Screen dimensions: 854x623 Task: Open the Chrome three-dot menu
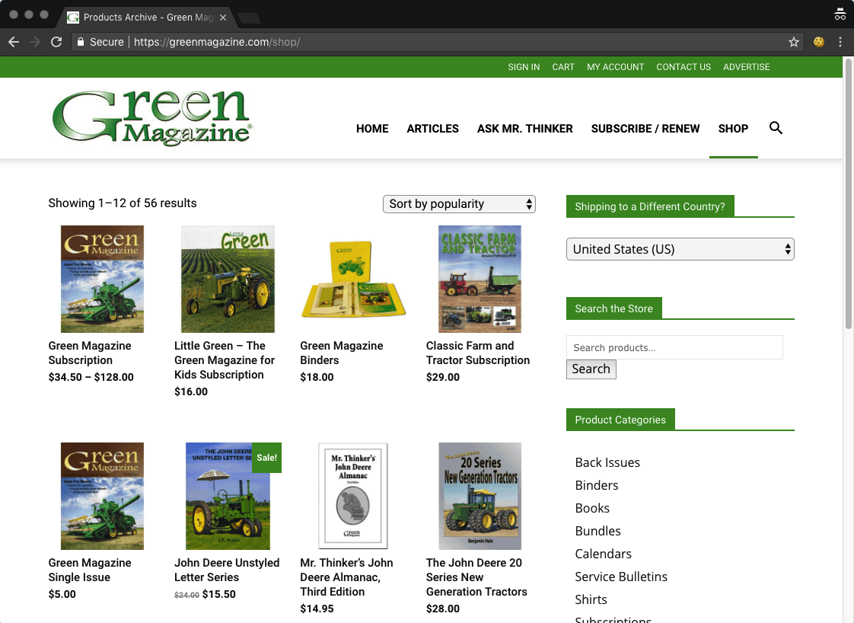coord(840,42)
